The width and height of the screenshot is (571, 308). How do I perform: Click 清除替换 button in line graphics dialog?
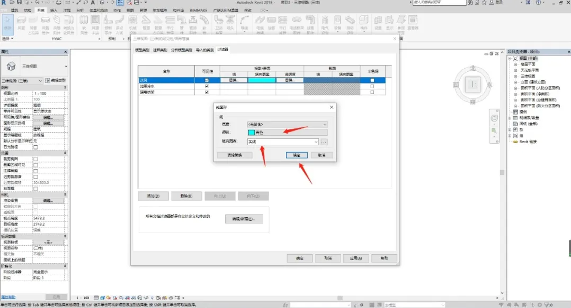click(x=235, y=155)
